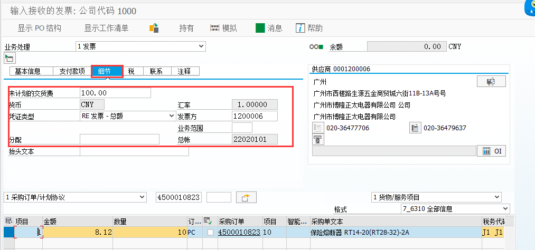Viewport: 535px width, 250px height.
Task: Open the green messages (消息) icon
Action: tap(260, 28)
